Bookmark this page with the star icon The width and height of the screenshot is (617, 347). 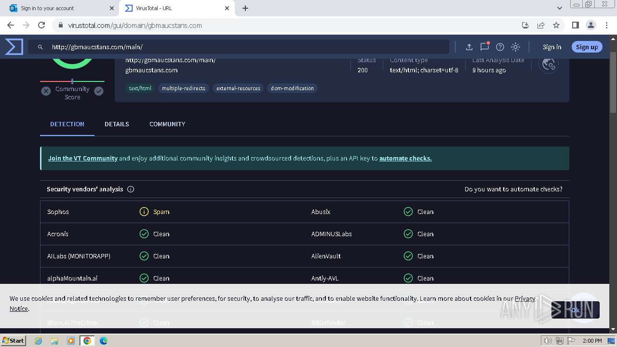click(x=556, y=25)
